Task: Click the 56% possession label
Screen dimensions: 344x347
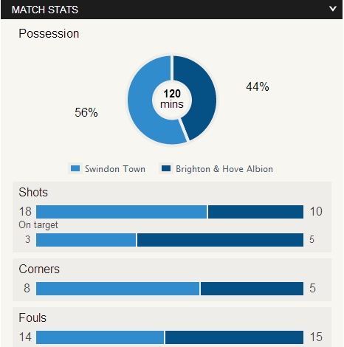Action: coord(86,112)
